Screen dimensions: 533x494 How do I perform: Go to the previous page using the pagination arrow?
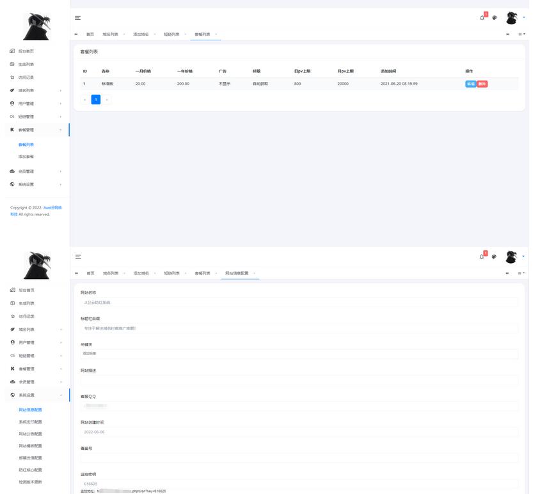(85, 99)
